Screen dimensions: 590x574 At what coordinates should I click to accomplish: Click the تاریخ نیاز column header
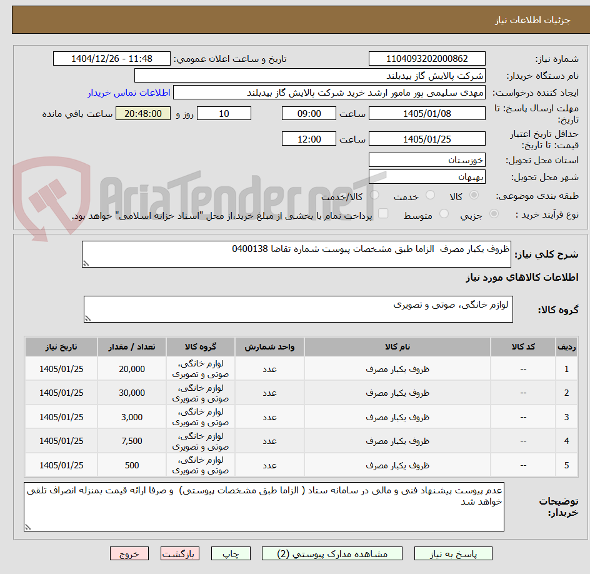pyautogui.click(x=61, y=346)
